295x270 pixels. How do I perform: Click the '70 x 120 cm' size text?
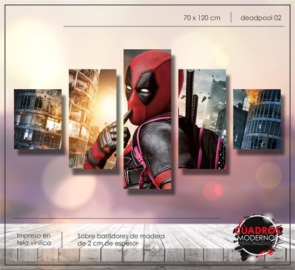(x=202, y=18)
